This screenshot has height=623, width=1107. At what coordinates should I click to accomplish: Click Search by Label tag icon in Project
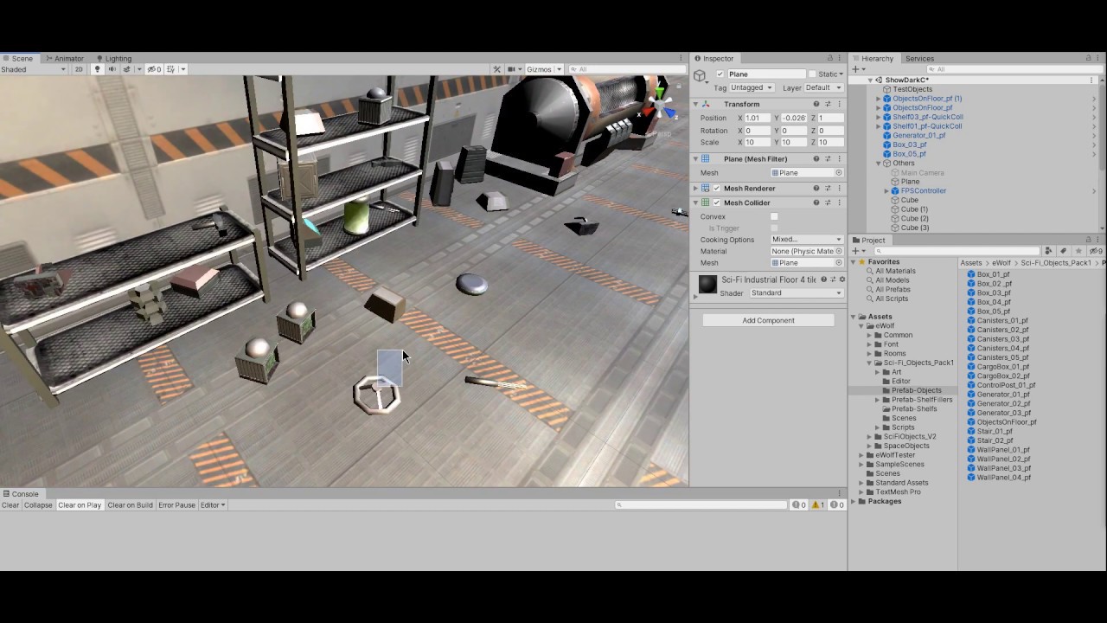(x=1064, y=251)
